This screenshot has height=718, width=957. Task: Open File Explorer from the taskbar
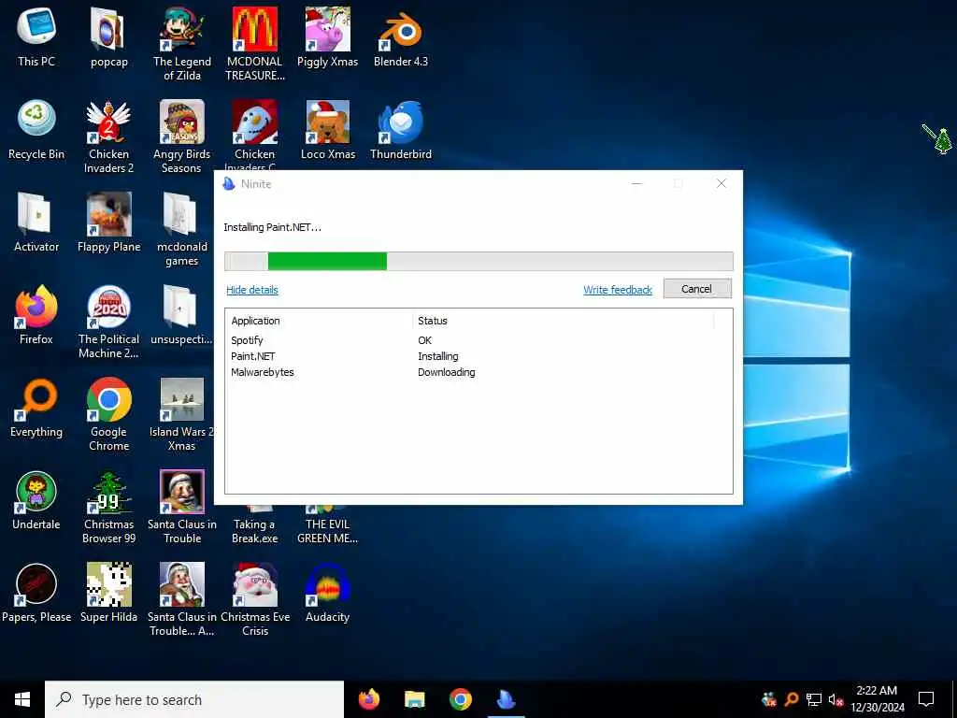click(414, 699)
